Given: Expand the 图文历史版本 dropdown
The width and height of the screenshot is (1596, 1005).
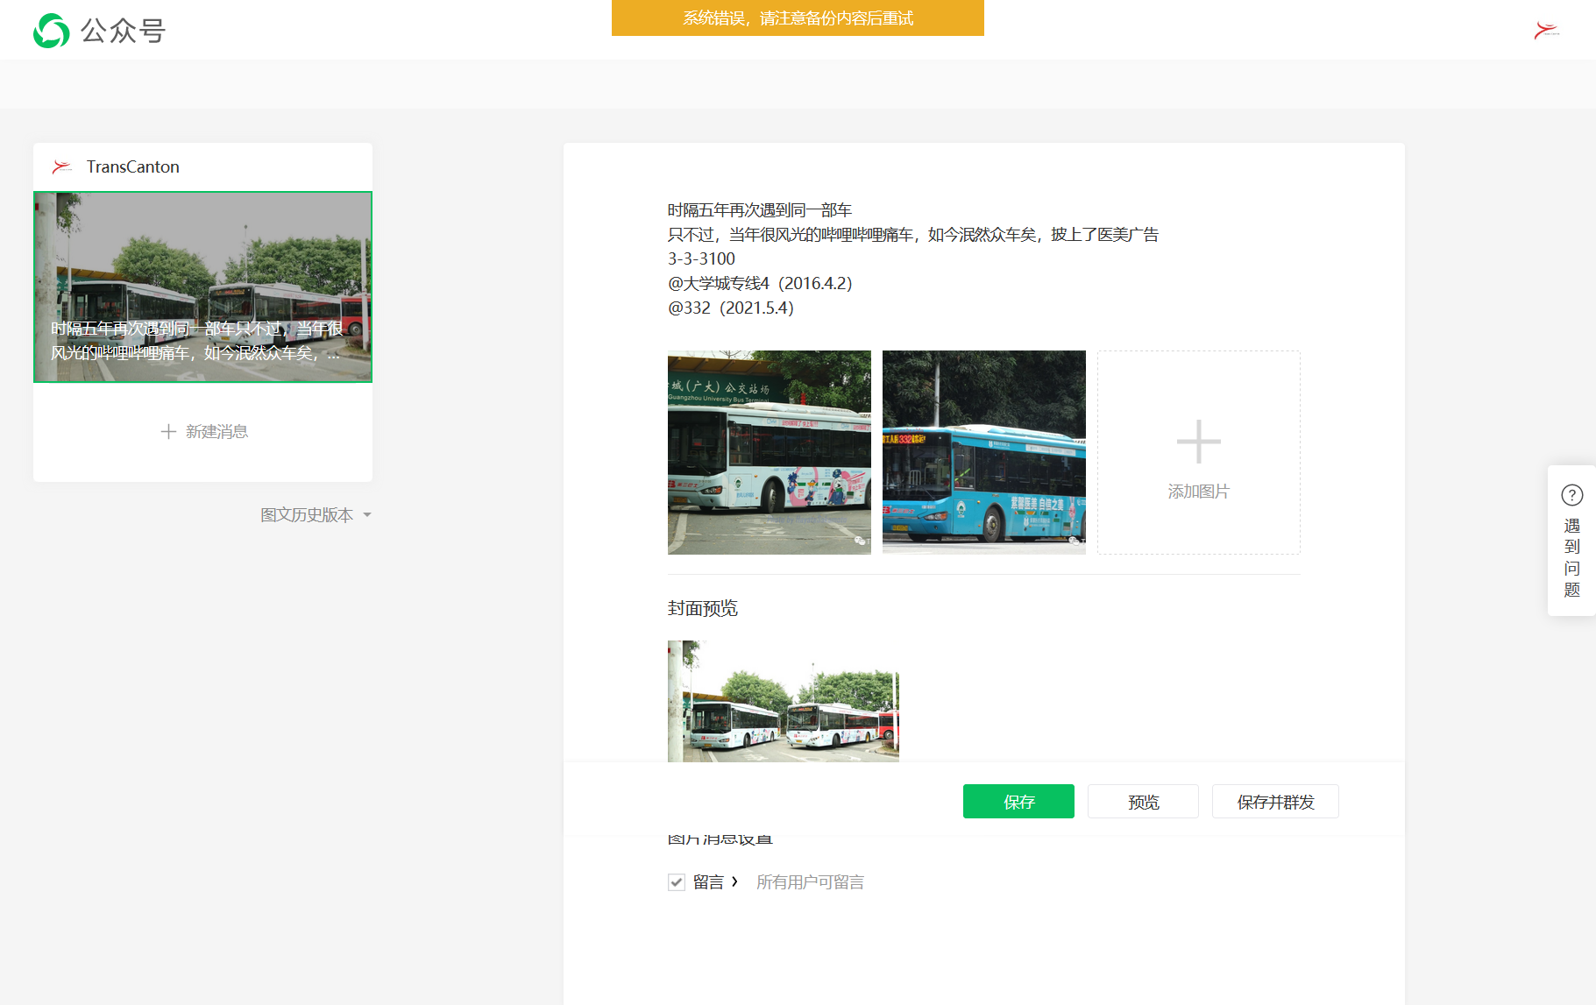Looking at the screenshot, I should [316, 514].
